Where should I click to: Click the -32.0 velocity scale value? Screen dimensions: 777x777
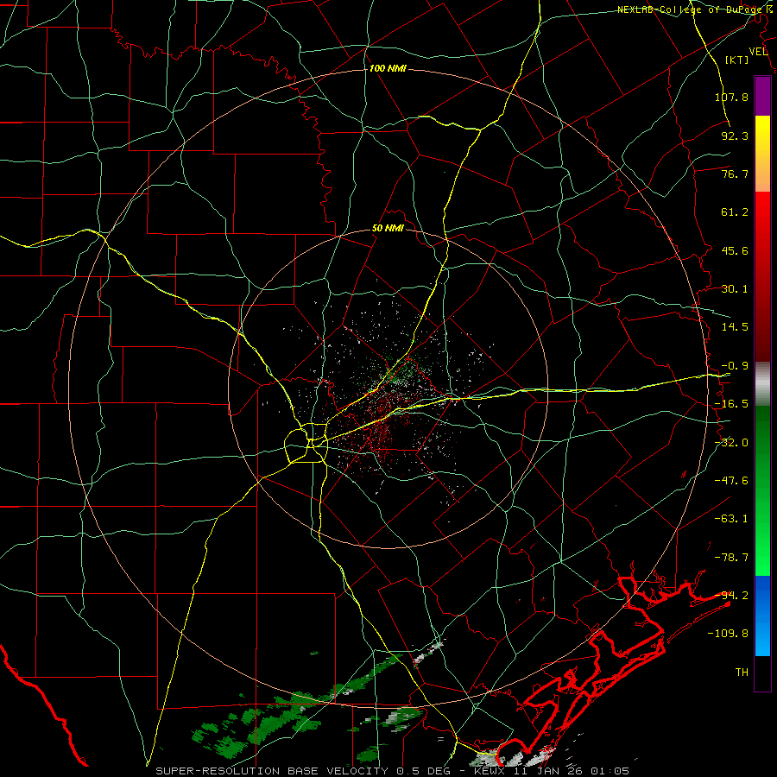[x=731, y=443]
